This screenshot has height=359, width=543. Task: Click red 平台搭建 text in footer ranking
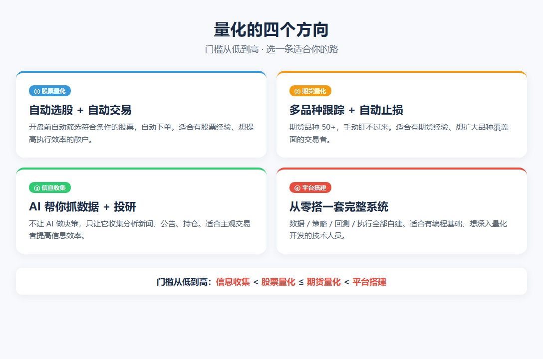369,282
